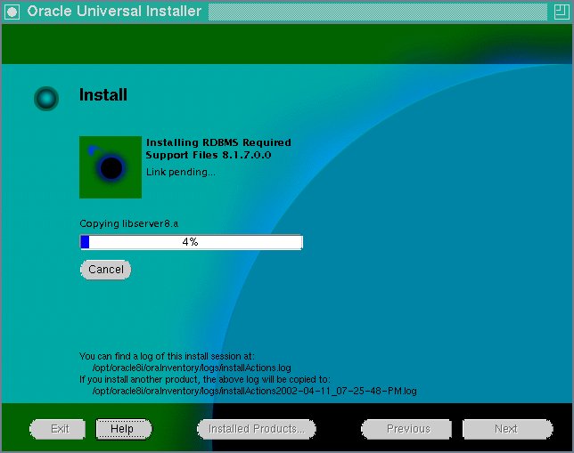This screenshot has width=574, height=453.
Task: Click the installActions.log path text
Action: point(192,368)
